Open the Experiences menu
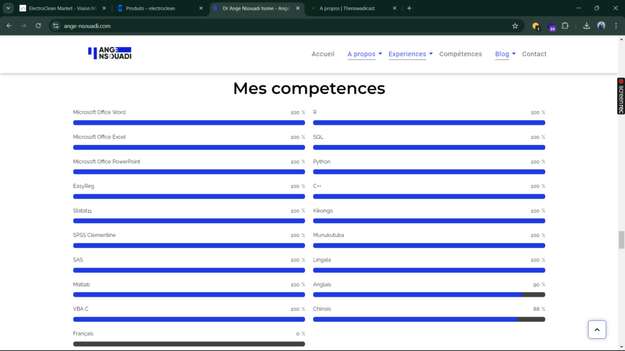This screenshot has width=625, height=351. pos(407,54)
